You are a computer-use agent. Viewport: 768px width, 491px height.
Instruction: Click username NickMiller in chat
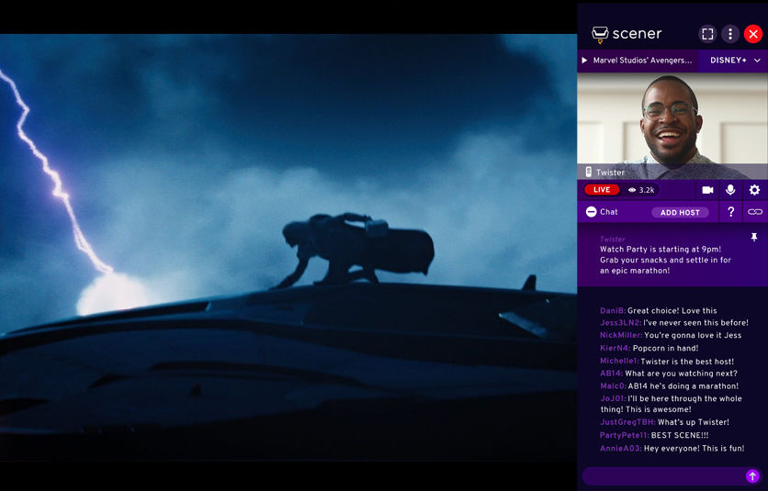[621, 335]
